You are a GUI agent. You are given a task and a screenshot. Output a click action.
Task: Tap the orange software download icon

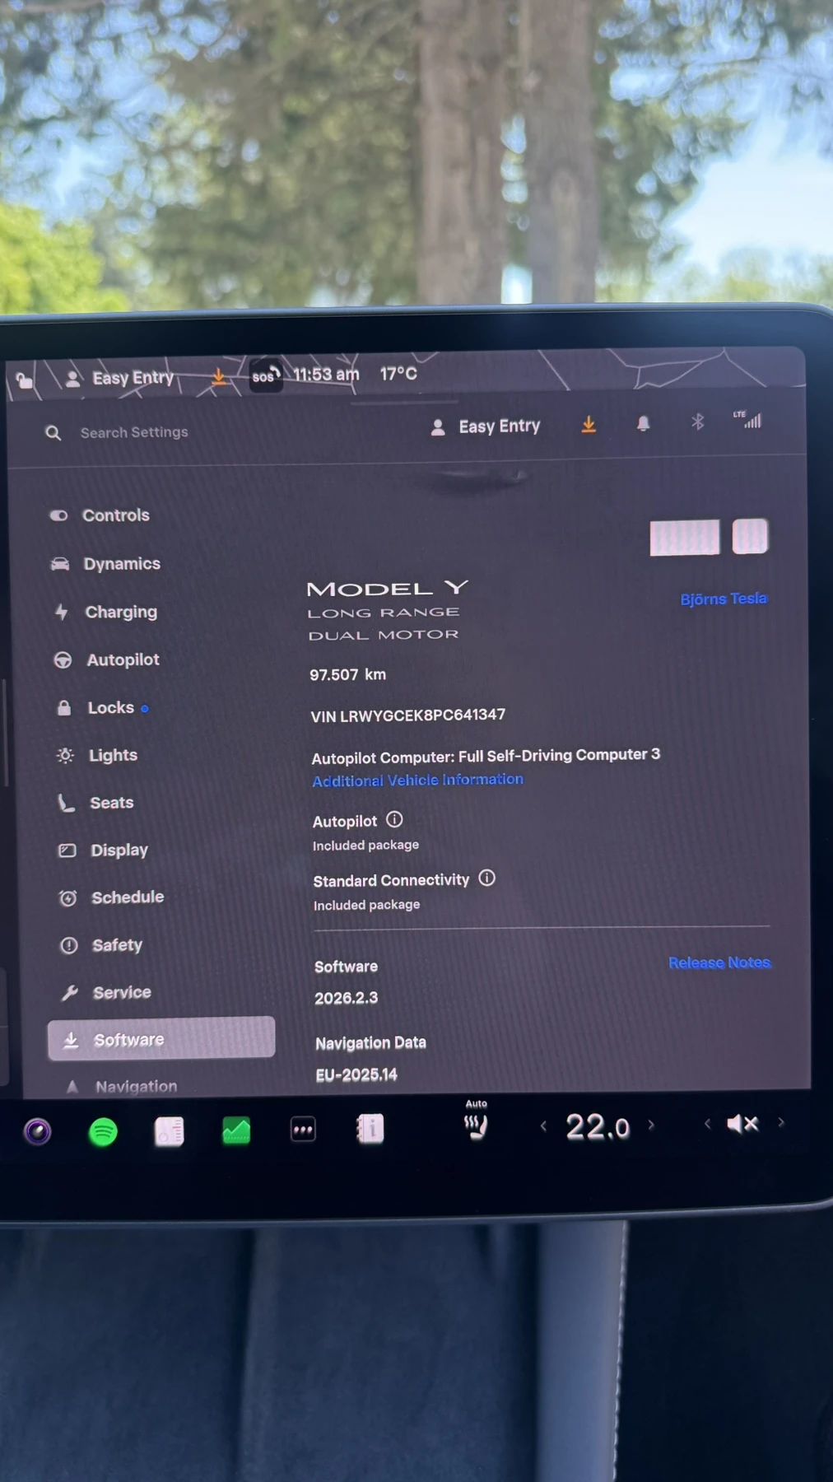pos(589,424)
